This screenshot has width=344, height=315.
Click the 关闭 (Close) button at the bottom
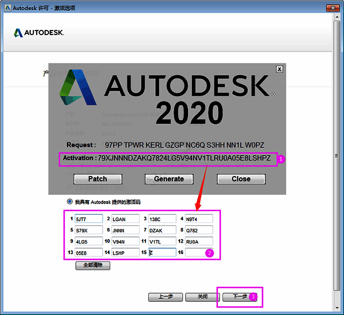[202, 297]
